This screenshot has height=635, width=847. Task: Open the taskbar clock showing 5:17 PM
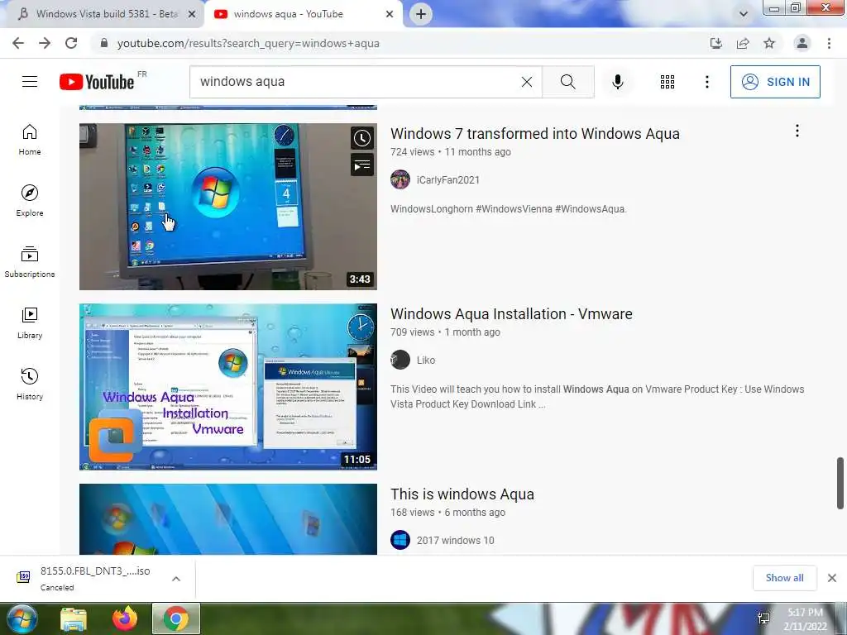[805, 619]
